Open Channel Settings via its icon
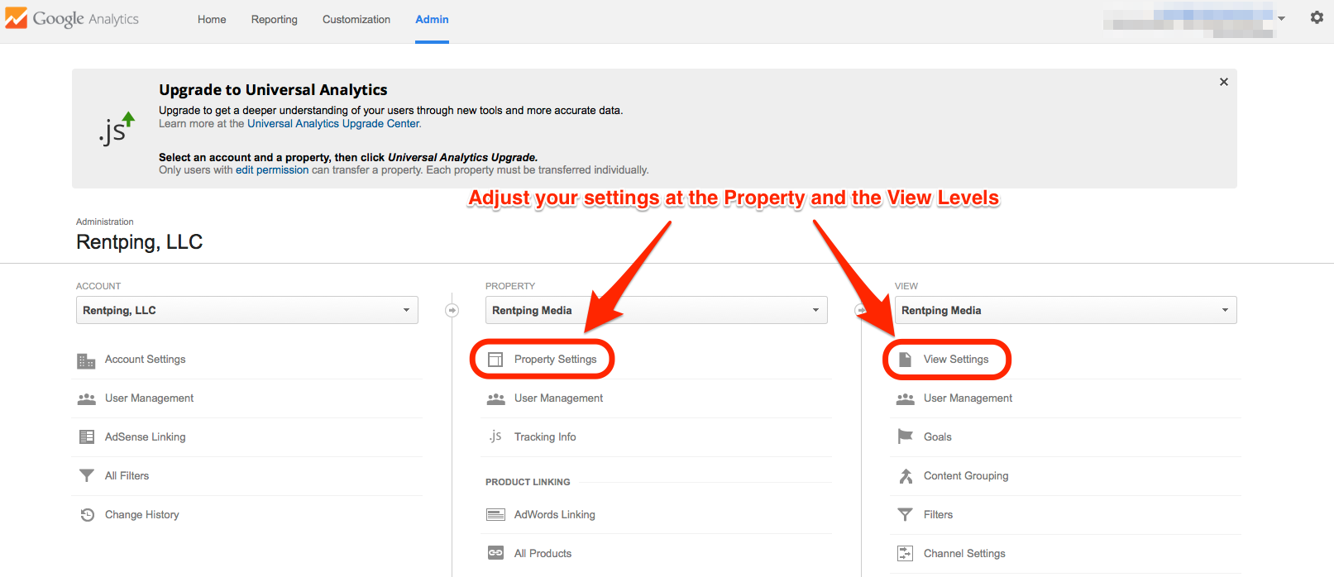Viewport: 1334px width, 577px height. coord(906,553)
